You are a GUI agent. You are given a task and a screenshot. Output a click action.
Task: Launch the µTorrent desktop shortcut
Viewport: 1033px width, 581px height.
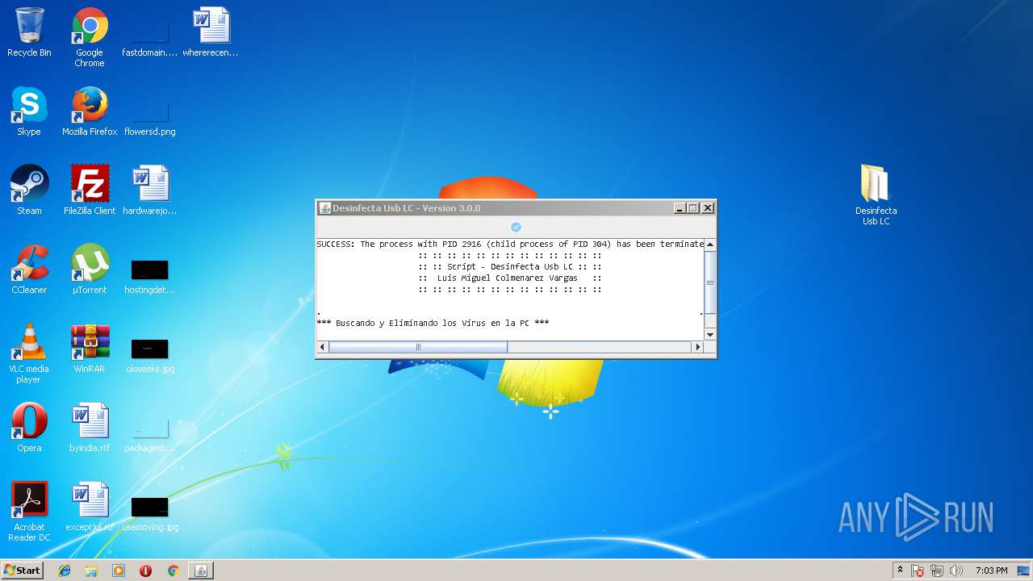(x=90, y=270)
